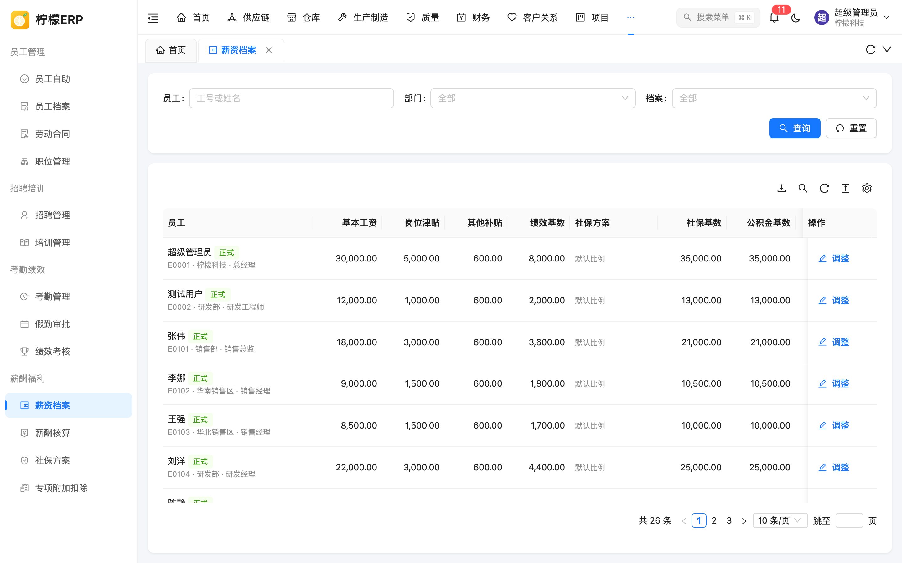This screenshot has height=563, width=902.
Task: Click the 跳至 page number input
Action: pyautogui.click(x=849, y=520)
